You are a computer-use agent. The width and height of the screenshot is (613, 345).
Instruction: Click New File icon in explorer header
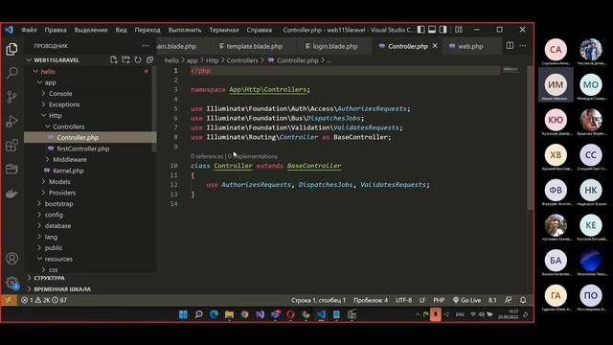114,59
